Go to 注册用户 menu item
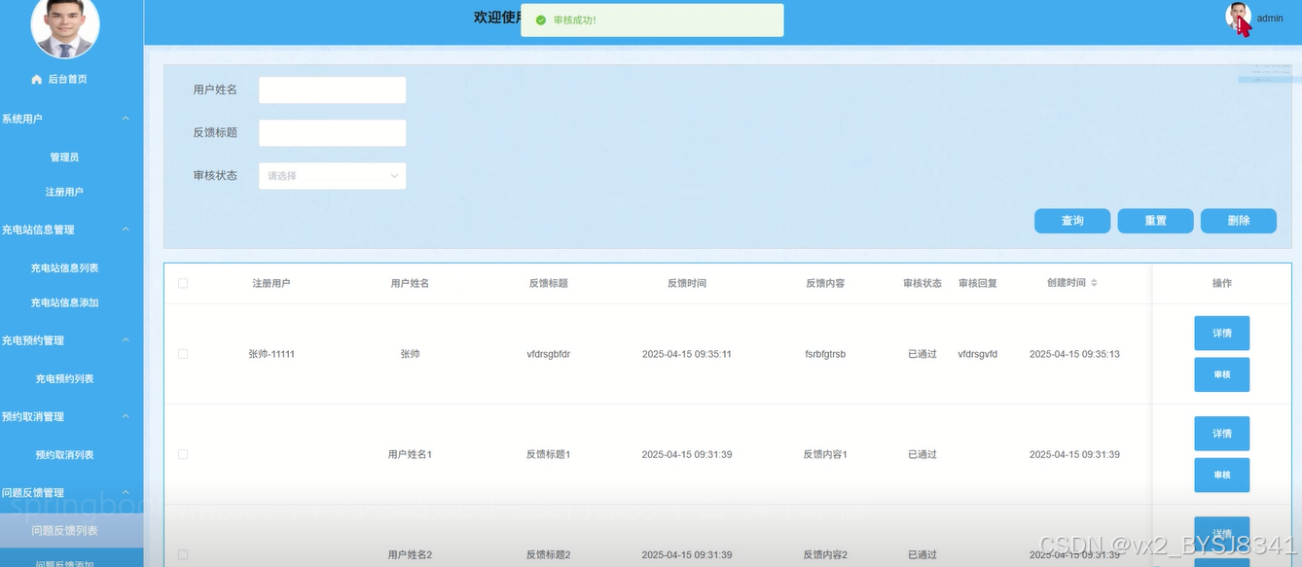 tap(64, 193)
